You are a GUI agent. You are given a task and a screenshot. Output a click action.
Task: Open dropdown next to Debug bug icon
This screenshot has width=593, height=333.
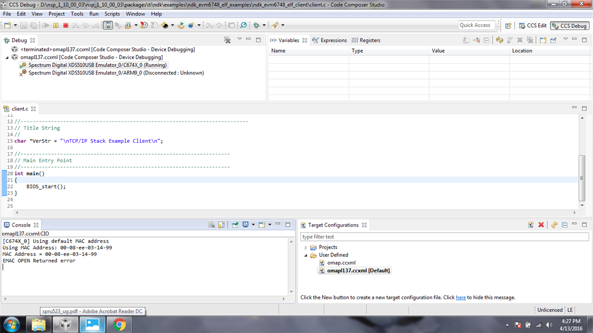point(264,25)
